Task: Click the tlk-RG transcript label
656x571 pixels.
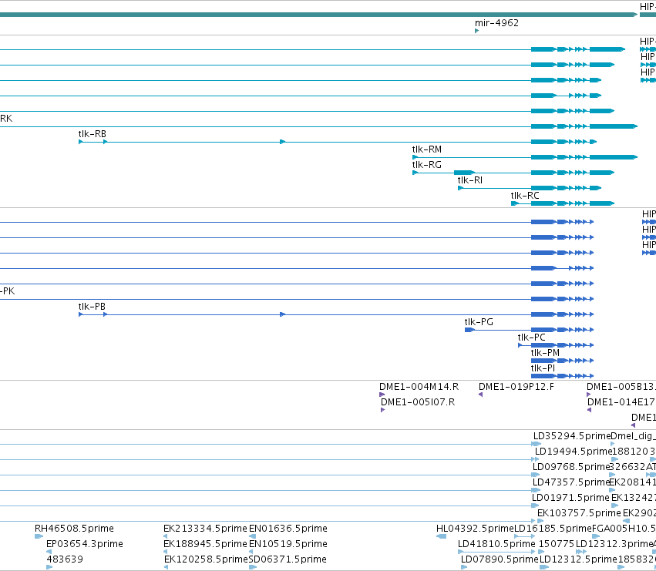Action: [x=427, y=165]
